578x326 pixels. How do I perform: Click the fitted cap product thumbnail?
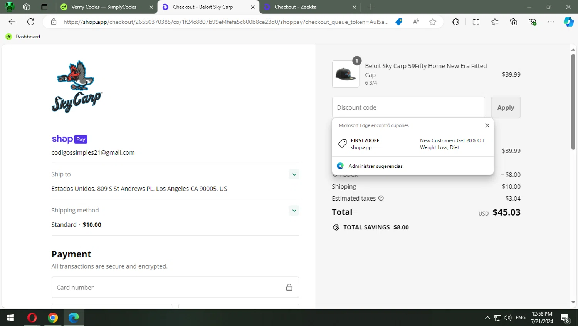pyautogui.click(x=346, y=74)
